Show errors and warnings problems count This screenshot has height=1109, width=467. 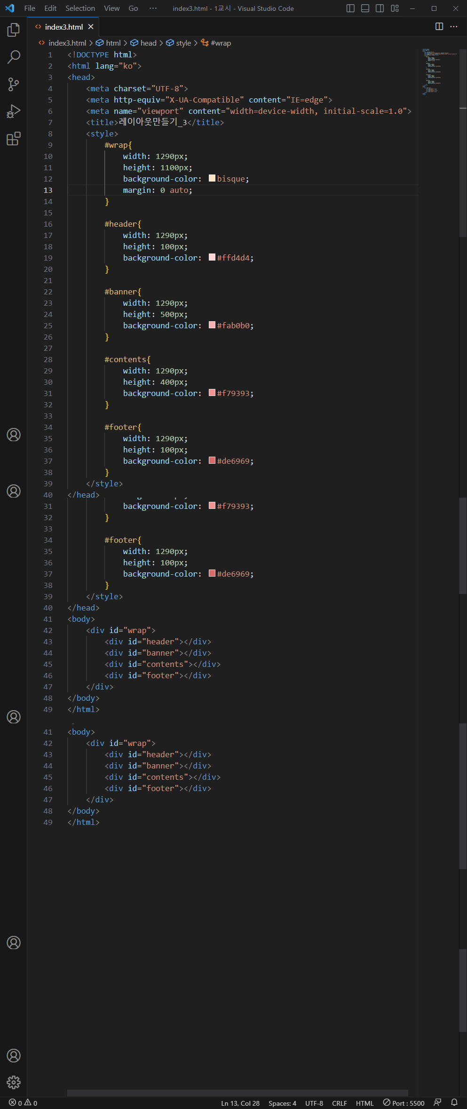tap(23, 1103)
